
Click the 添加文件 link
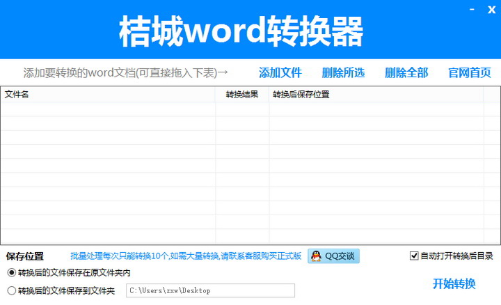[280, 73]
